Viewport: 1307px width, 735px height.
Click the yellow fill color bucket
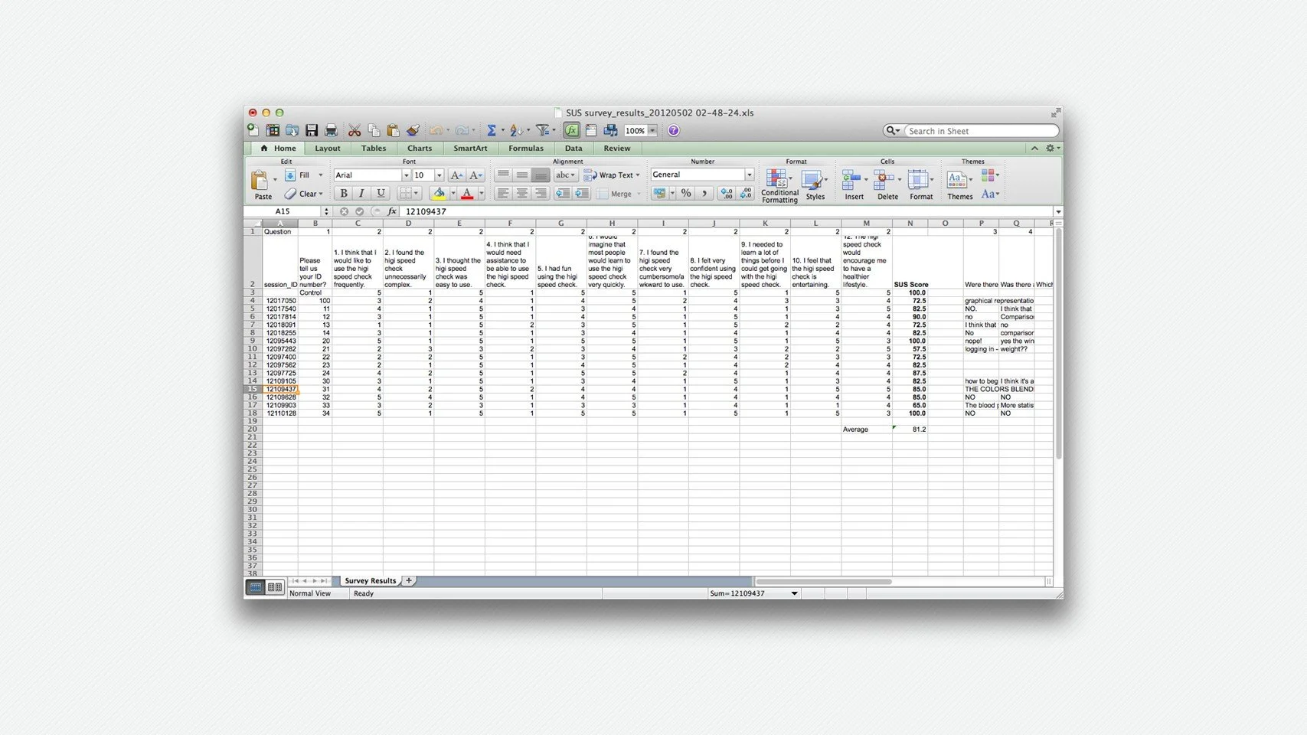tap(439, 194)
